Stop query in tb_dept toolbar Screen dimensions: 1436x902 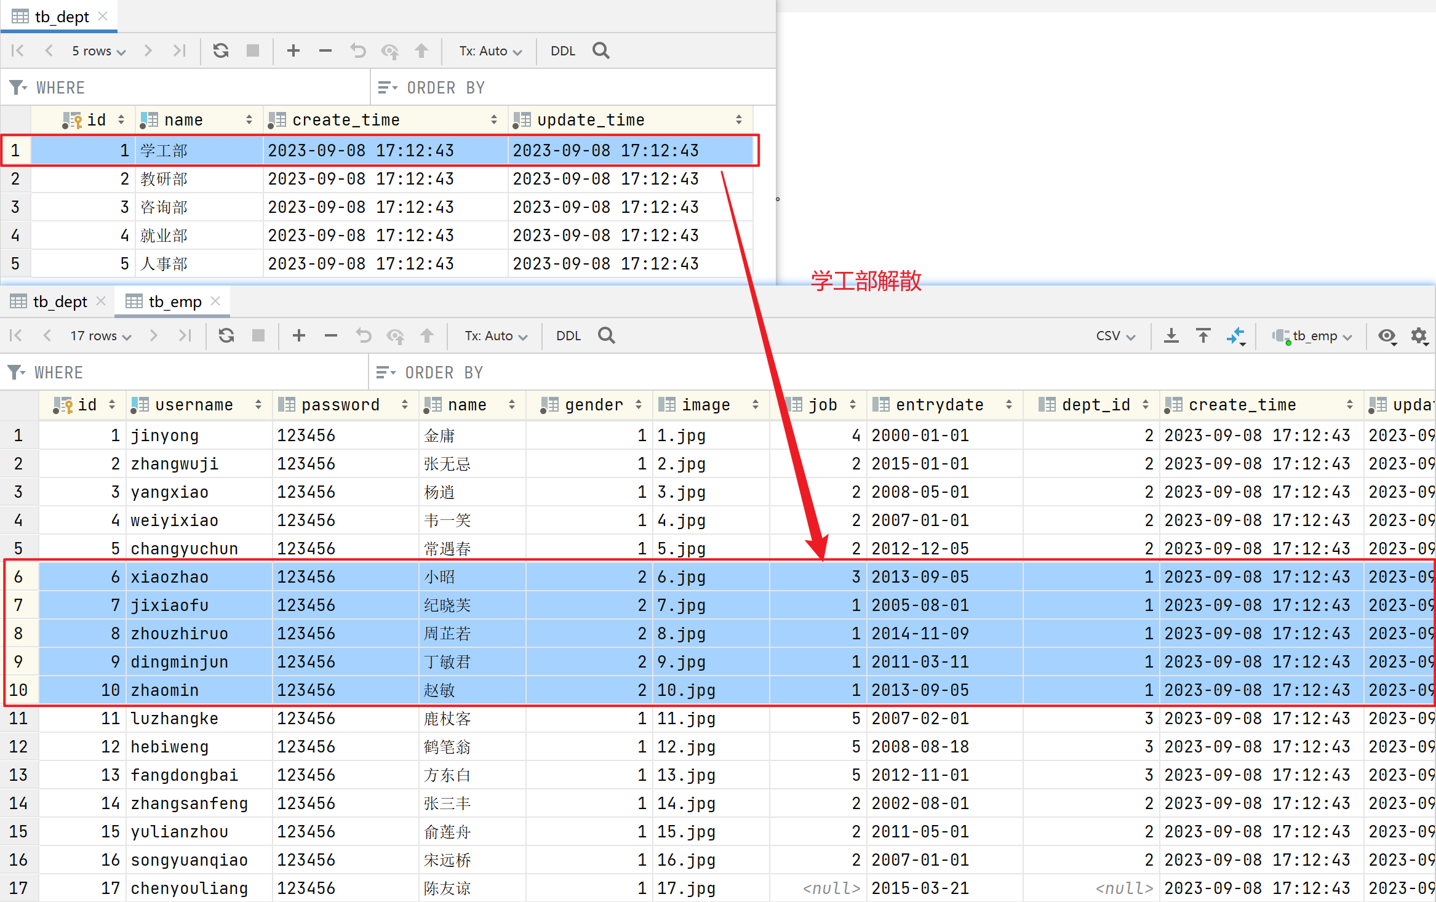(x=252, y=50)
